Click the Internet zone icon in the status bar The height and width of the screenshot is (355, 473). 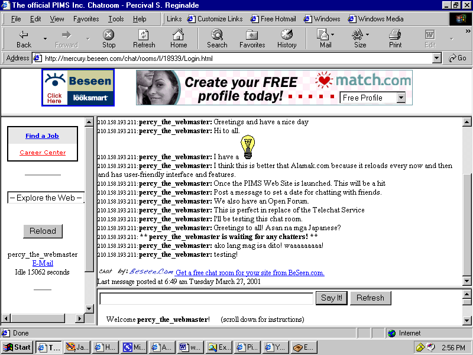pos(391,333)
